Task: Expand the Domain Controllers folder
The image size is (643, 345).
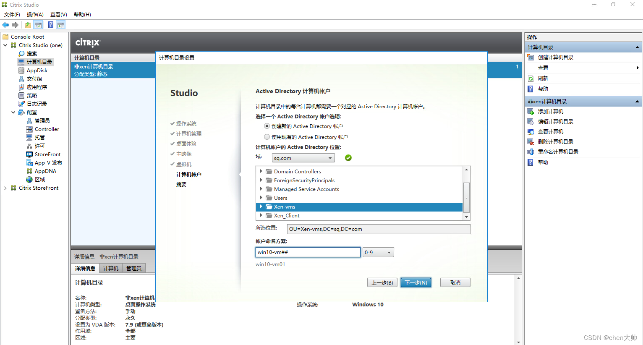Action: 261,171
